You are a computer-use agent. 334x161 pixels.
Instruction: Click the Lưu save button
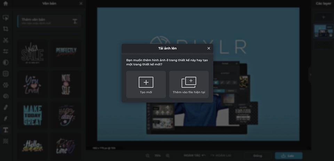289,156
